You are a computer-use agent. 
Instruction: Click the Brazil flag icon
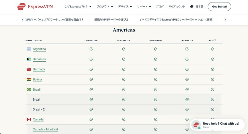(29, 90)
